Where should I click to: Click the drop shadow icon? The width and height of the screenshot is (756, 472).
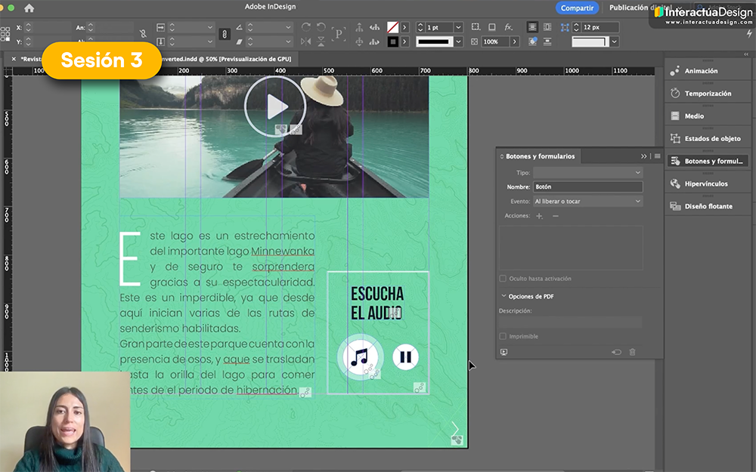492,27
